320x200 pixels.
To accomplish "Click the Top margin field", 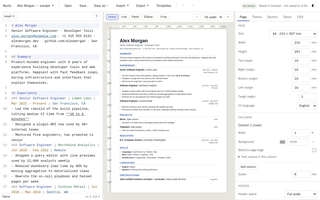I will [x=301, y=61].
